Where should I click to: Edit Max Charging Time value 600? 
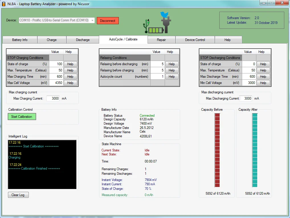coord(56,77)
